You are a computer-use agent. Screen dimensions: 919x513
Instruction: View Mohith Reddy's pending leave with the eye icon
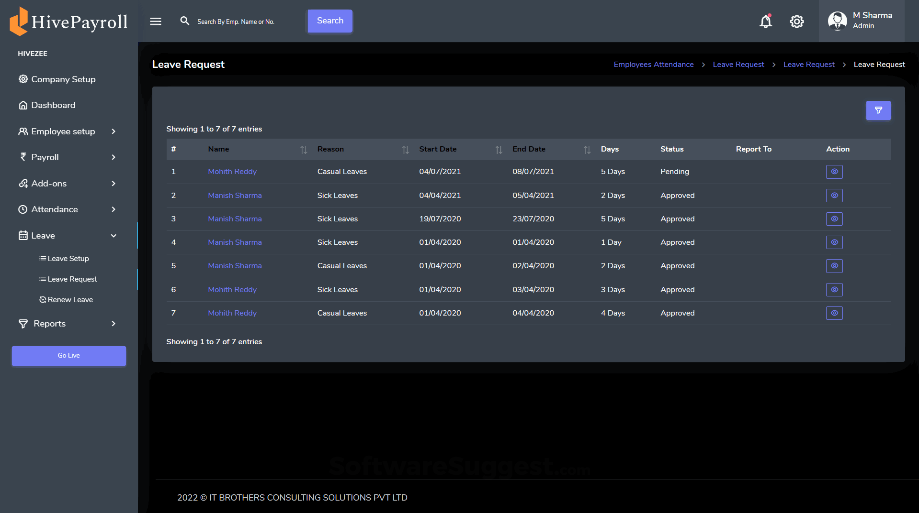(x=834, y=172)
